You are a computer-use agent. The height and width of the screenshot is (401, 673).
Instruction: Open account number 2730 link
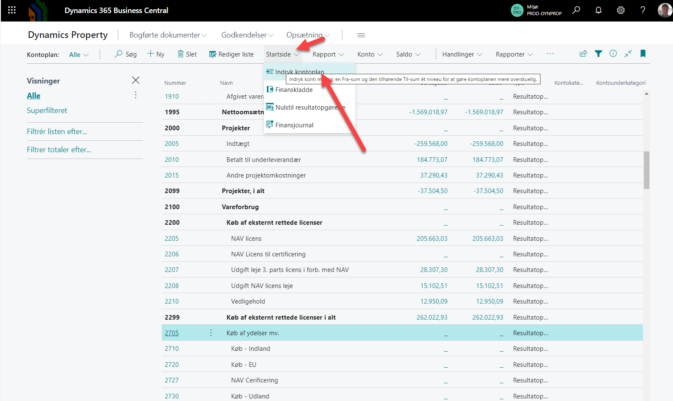pyautogui.click(x=172, y=396)
